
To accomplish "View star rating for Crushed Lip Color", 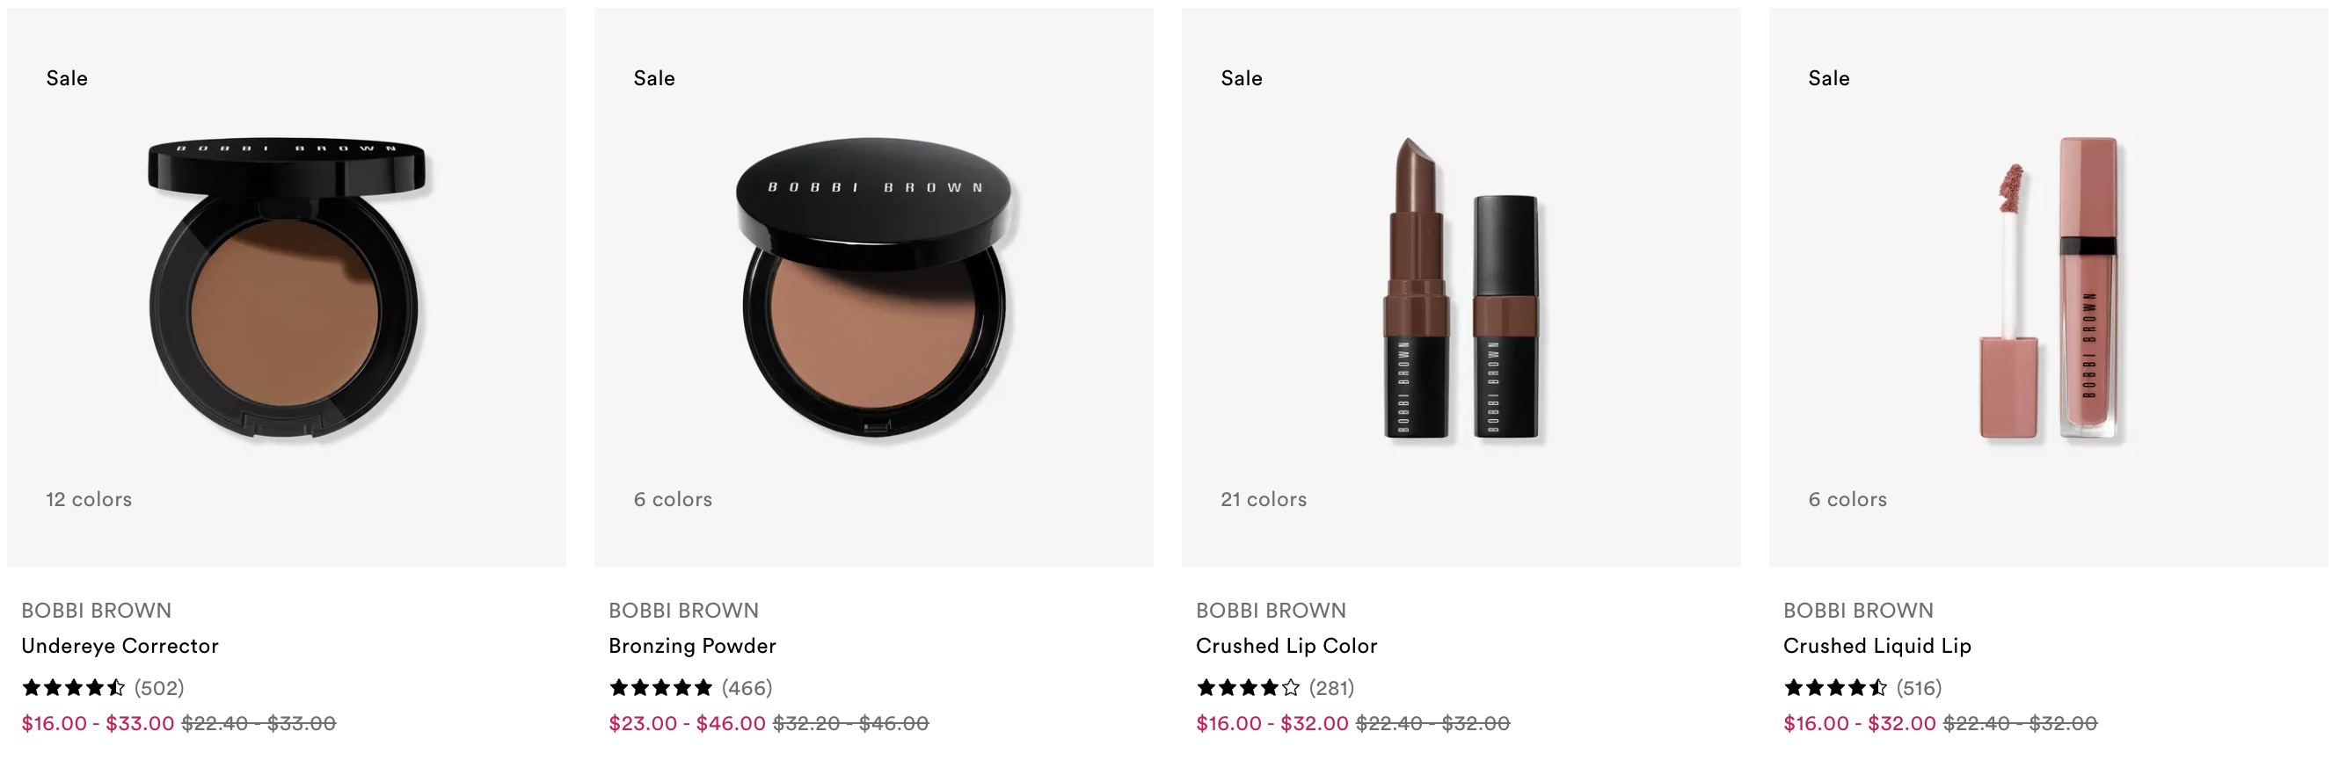I will tap(1248, 688).
